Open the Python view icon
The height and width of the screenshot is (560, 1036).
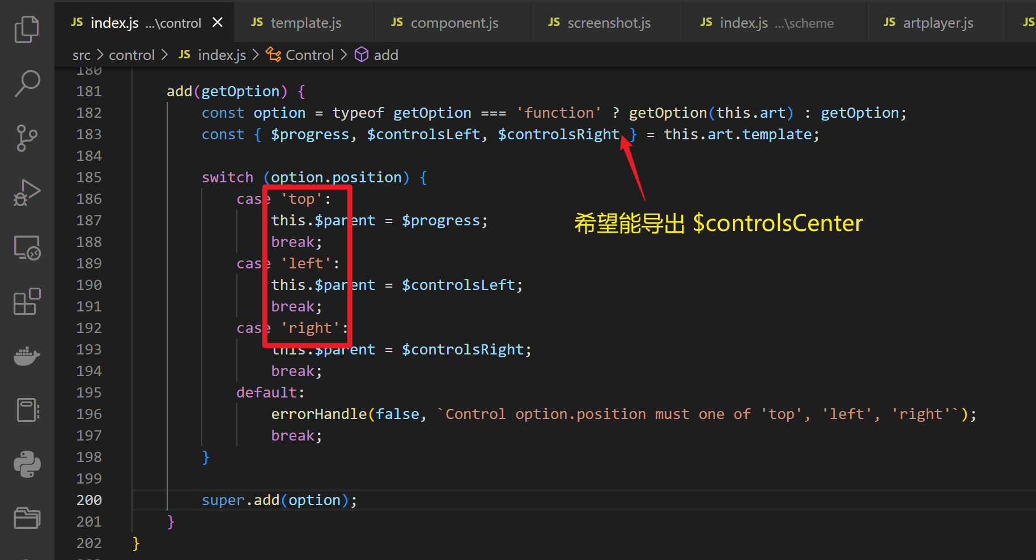pyautogui.click(x=27, y=464)
